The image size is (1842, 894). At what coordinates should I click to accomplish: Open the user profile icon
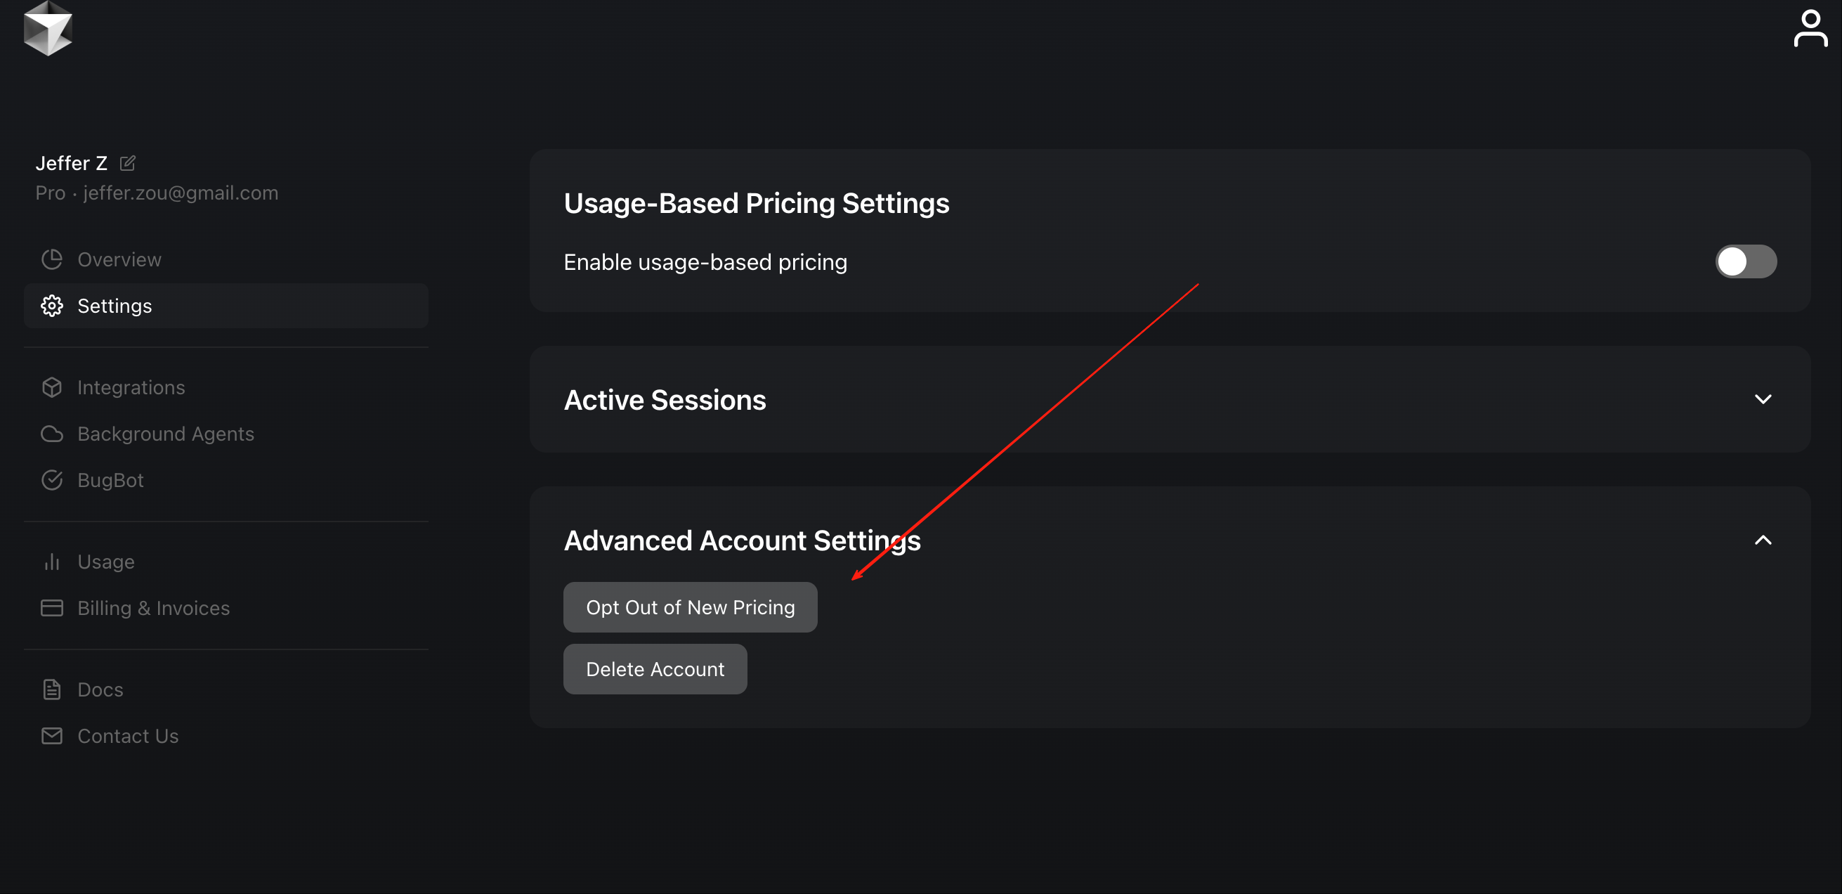(x=1810, y=29)
